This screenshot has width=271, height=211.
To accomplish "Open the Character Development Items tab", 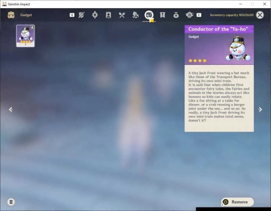I will [x=108, y=15].
